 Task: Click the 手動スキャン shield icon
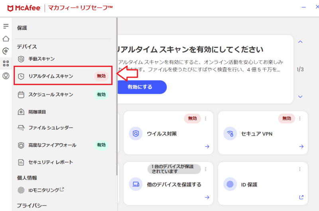(x=21, y=59)
